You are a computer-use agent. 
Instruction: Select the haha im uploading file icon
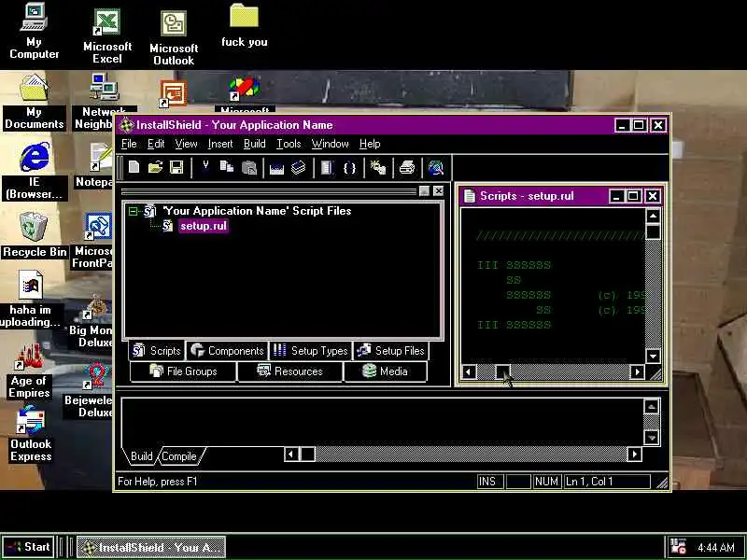click(30, 299)
